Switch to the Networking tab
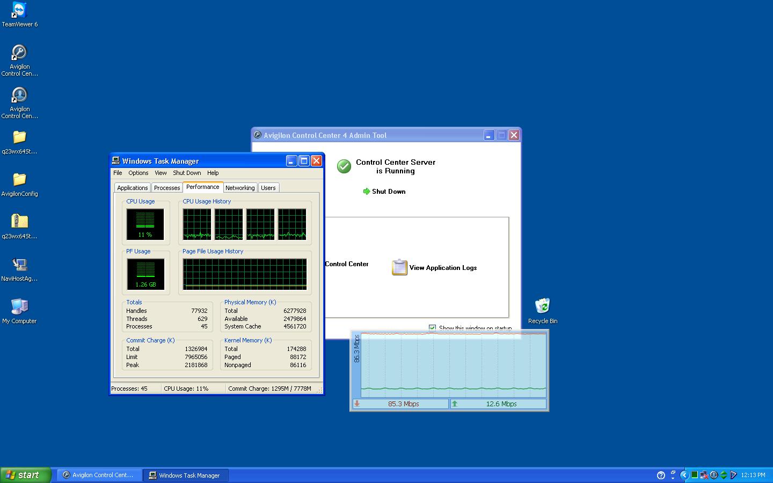773x483 pixels. point(240,188)
